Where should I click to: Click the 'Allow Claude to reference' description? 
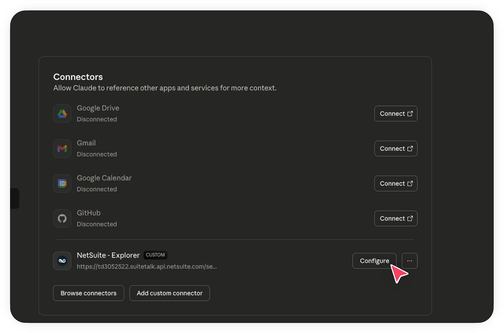(165, 88)
